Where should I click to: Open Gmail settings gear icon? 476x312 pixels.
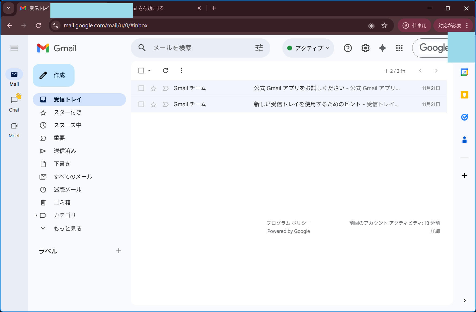[365, 48]
